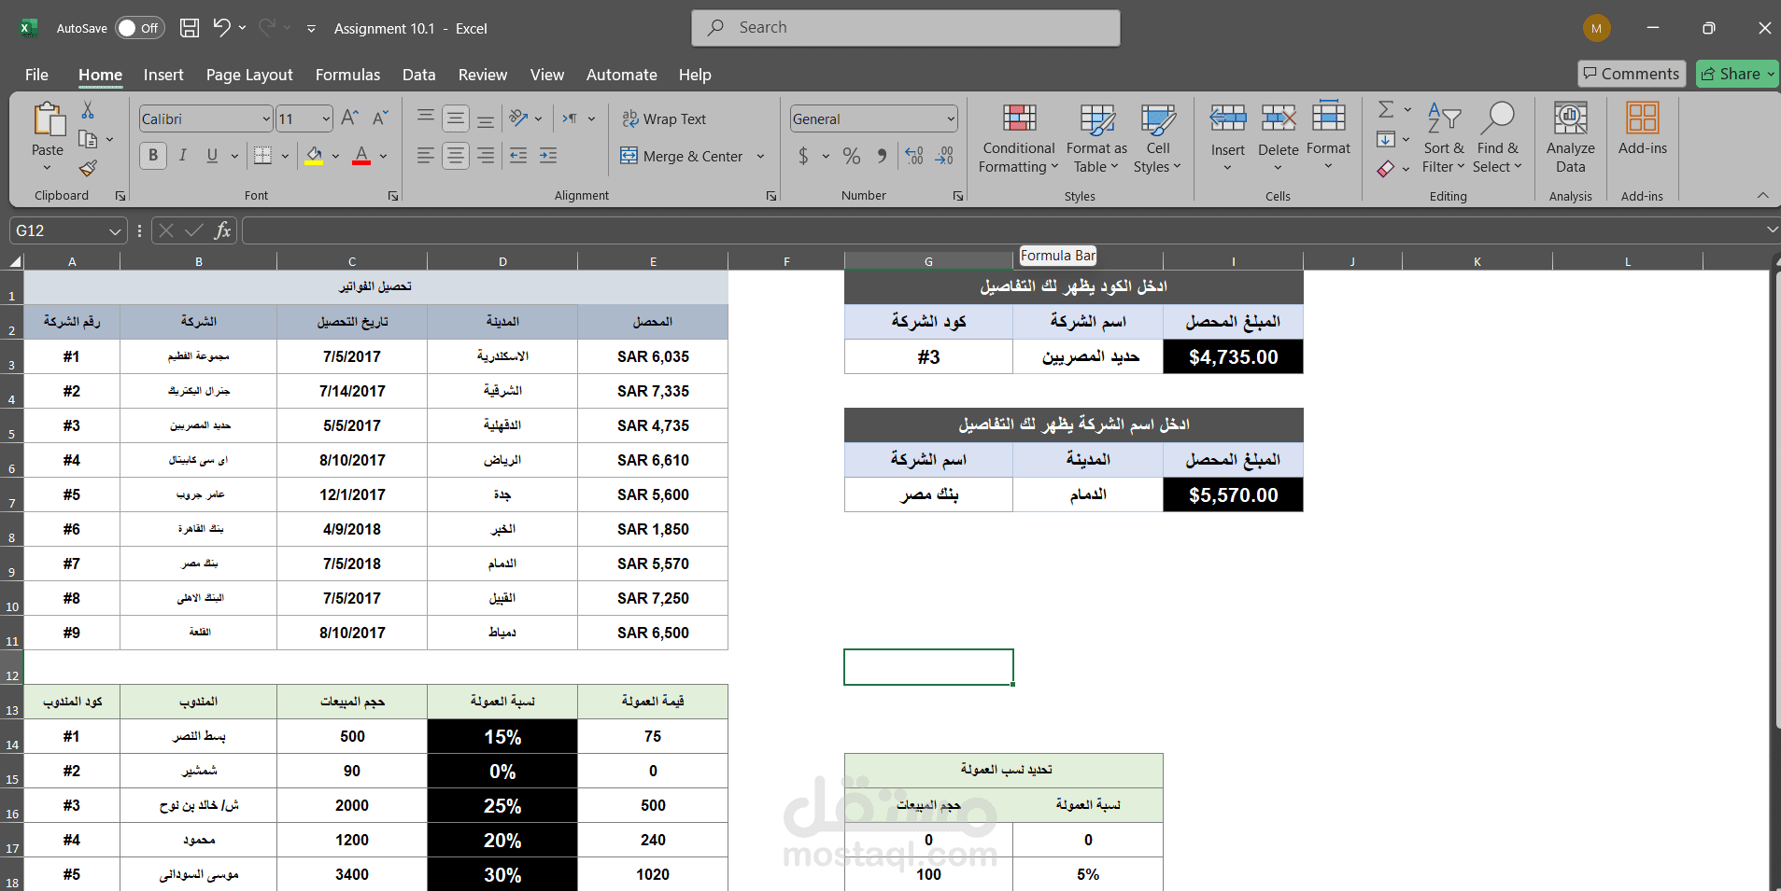Open Sort & Filter menu

(1444, 138)
